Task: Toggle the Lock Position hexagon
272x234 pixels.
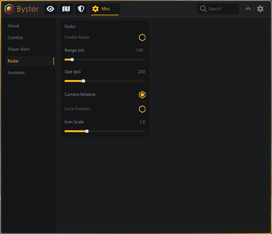Action: click(x=142, y=109)
